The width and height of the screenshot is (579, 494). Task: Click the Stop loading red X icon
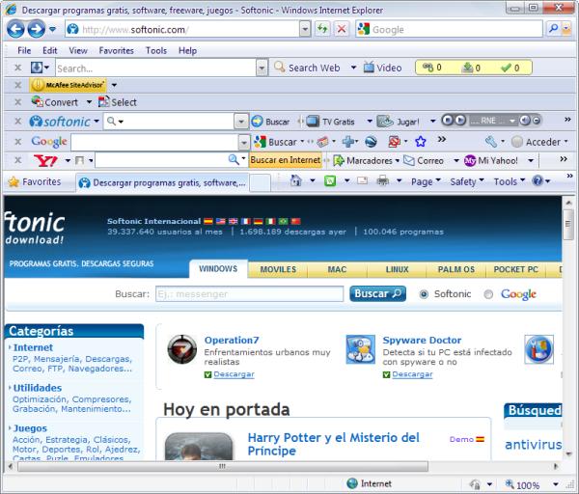pyautogui.click(x=342, y=29)
